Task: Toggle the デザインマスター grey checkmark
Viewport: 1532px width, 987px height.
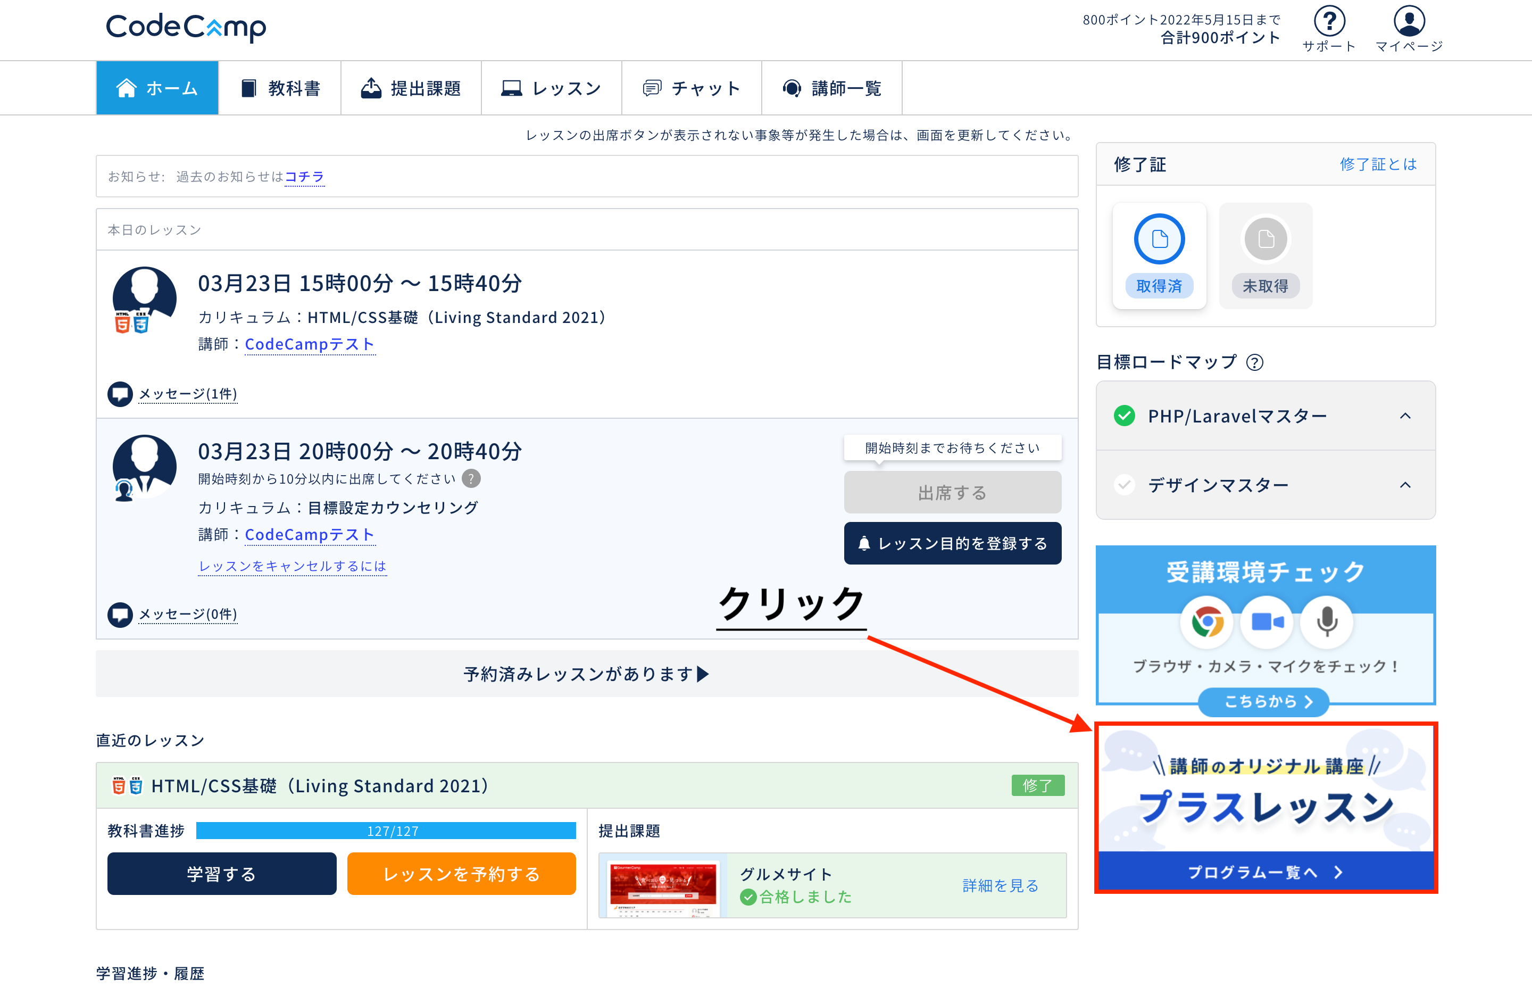Action: [x=1124, y=485]
